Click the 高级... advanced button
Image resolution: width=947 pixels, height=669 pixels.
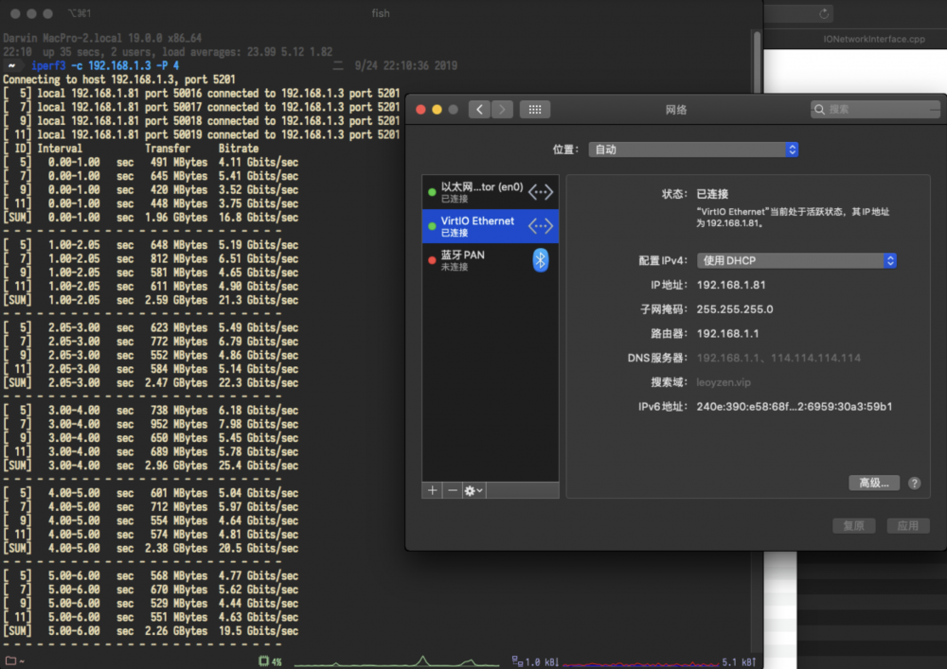[x=874, y=484]
